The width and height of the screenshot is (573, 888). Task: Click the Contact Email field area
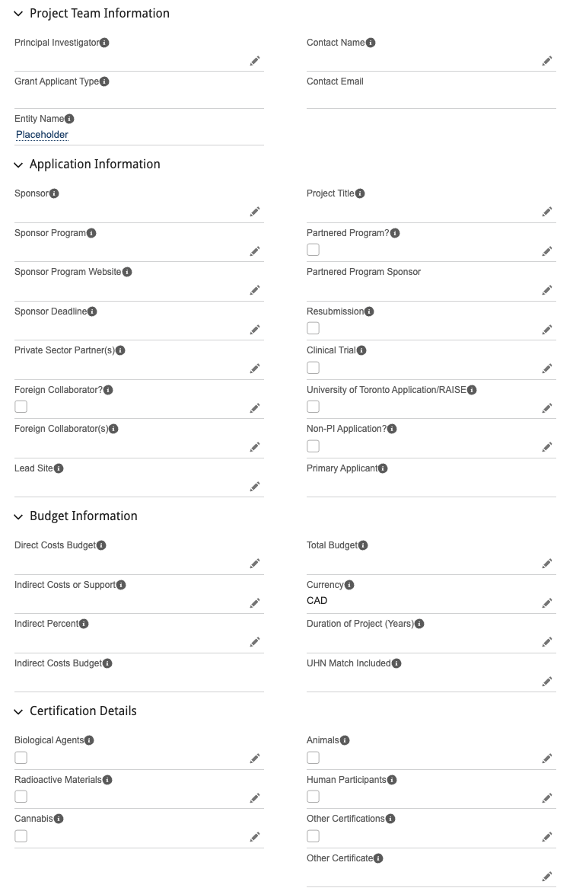(x=431, y=98)
